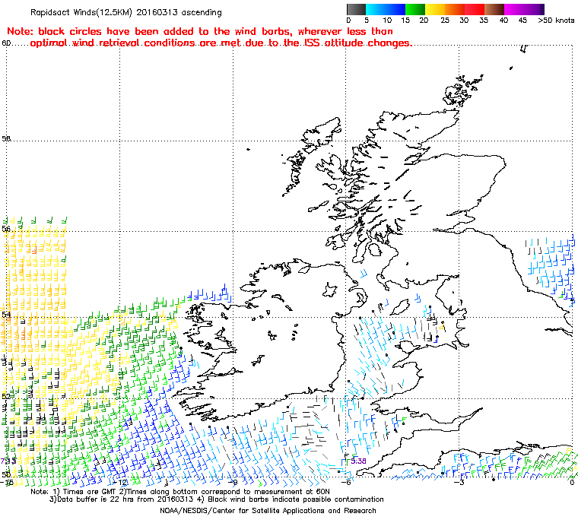Image resolution: width=578 pixels, height=523 pixels.
Task: Click the '-15' longitude axis label
Action: (8, 482)
